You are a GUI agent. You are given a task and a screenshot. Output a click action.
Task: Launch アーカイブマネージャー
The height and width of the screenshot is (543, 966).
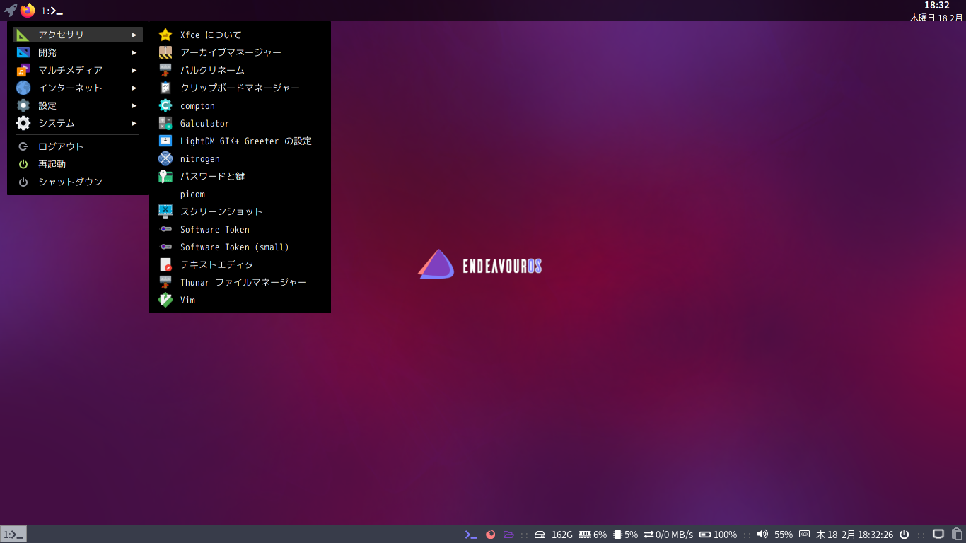coord(240,52)
